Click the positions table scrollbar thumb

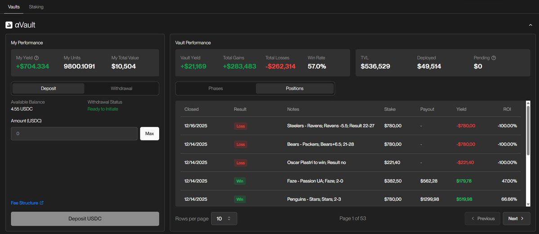tap(528, 130)
